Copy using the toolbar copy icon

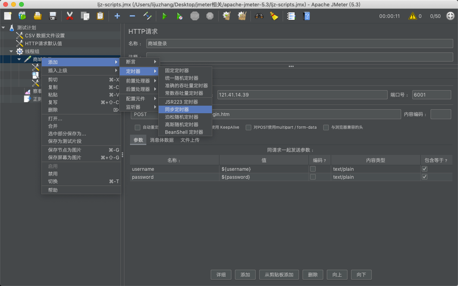point(85,16)
